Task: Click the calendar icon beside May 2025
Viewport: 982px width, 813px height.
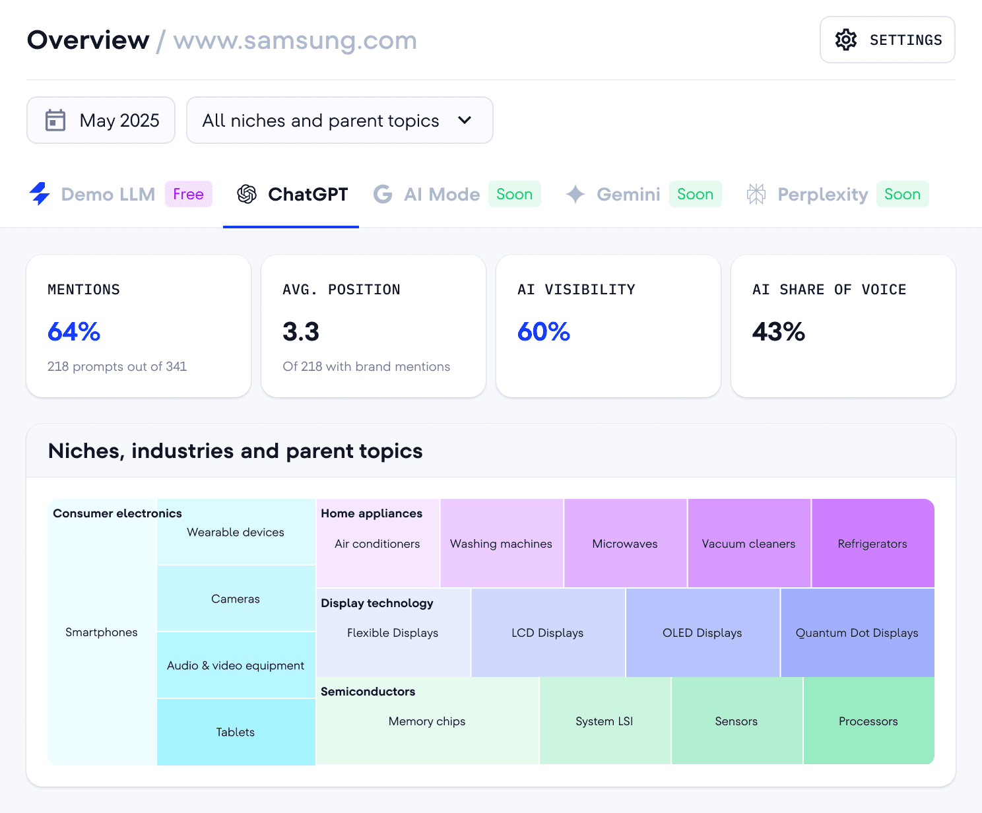Action: pos(55,120)
